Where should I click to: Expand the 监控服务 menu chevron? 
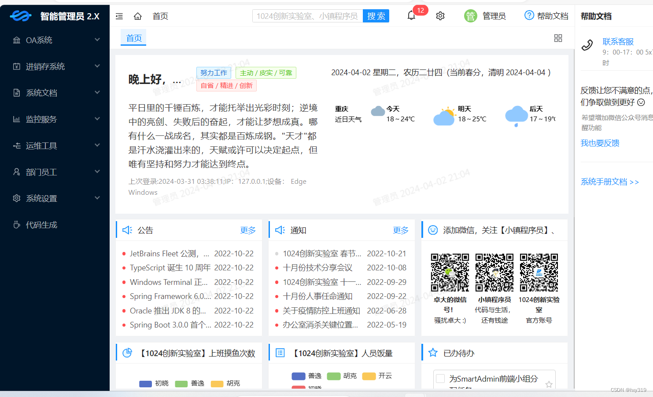[x=97, y=119]
